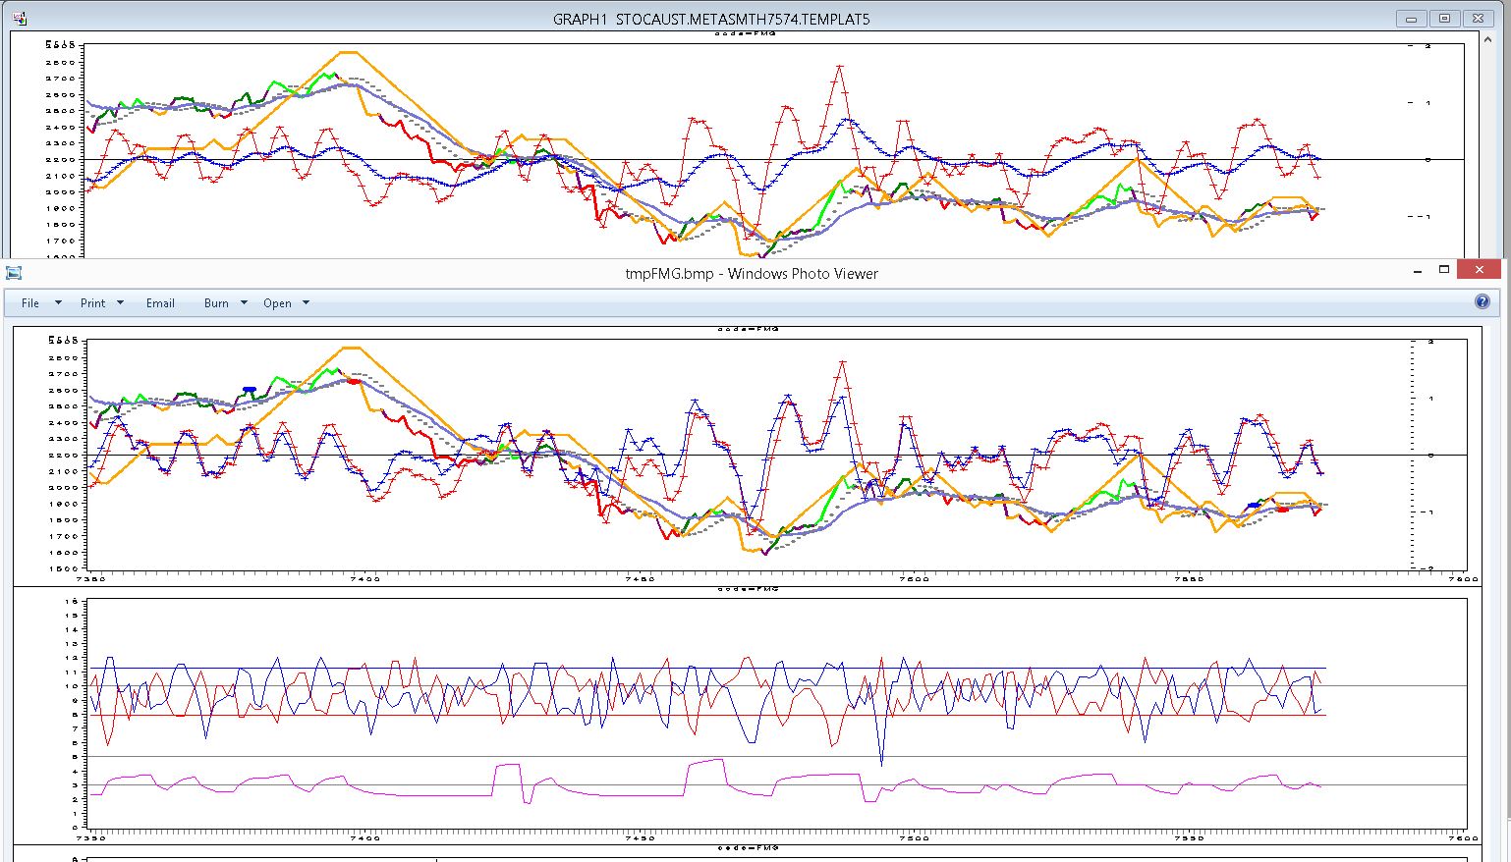Open the File menu

point(30,303)
